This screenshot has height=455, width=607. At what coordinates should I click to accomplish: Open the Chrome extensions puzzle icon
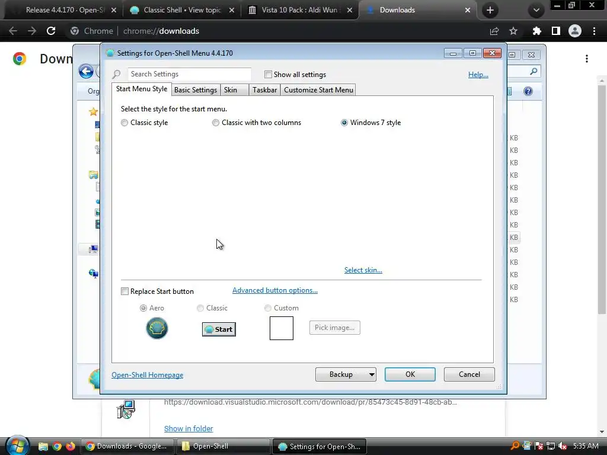click(536, 31)
